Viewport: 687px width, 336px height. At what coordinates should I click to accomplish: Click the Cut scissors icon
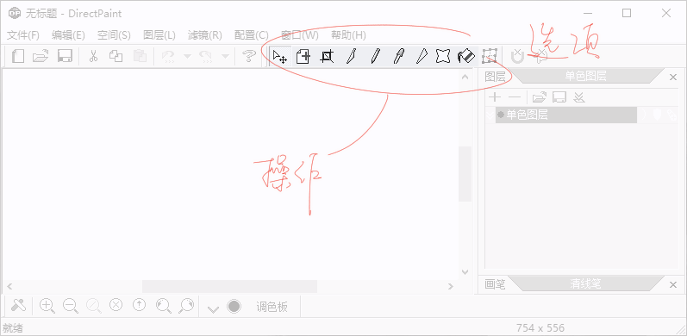pyautogui.click(x=93, y=57)
